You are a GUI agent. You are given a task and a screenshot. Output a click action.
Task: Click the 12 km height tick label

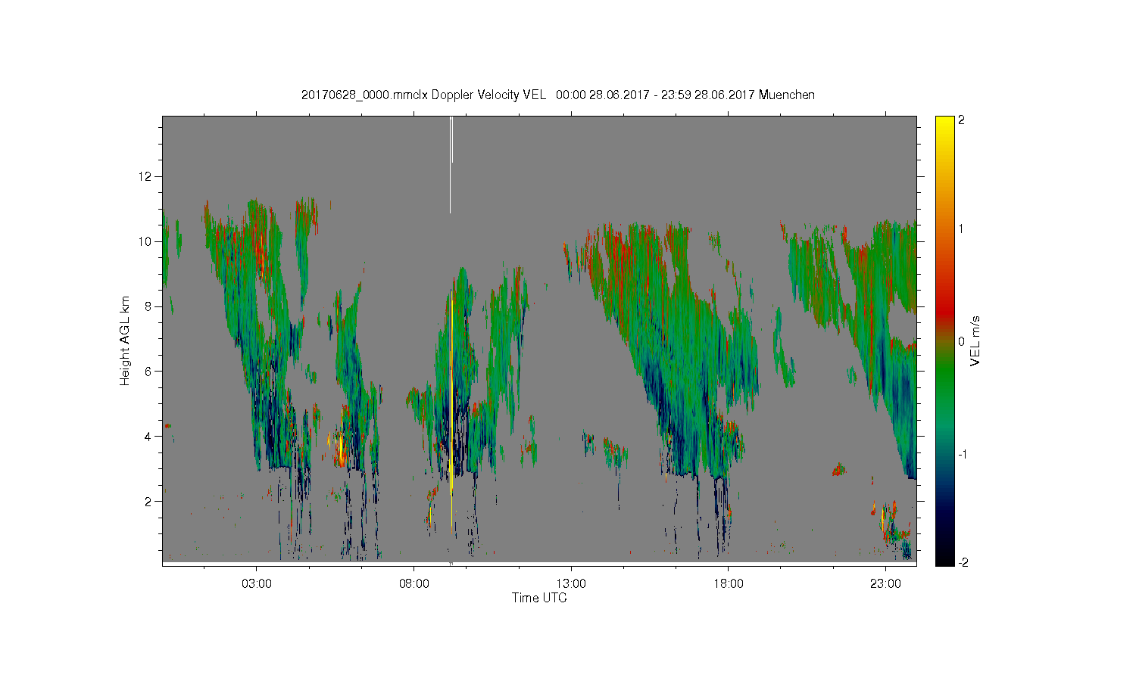pyautogui.click(x=147, y=176)
